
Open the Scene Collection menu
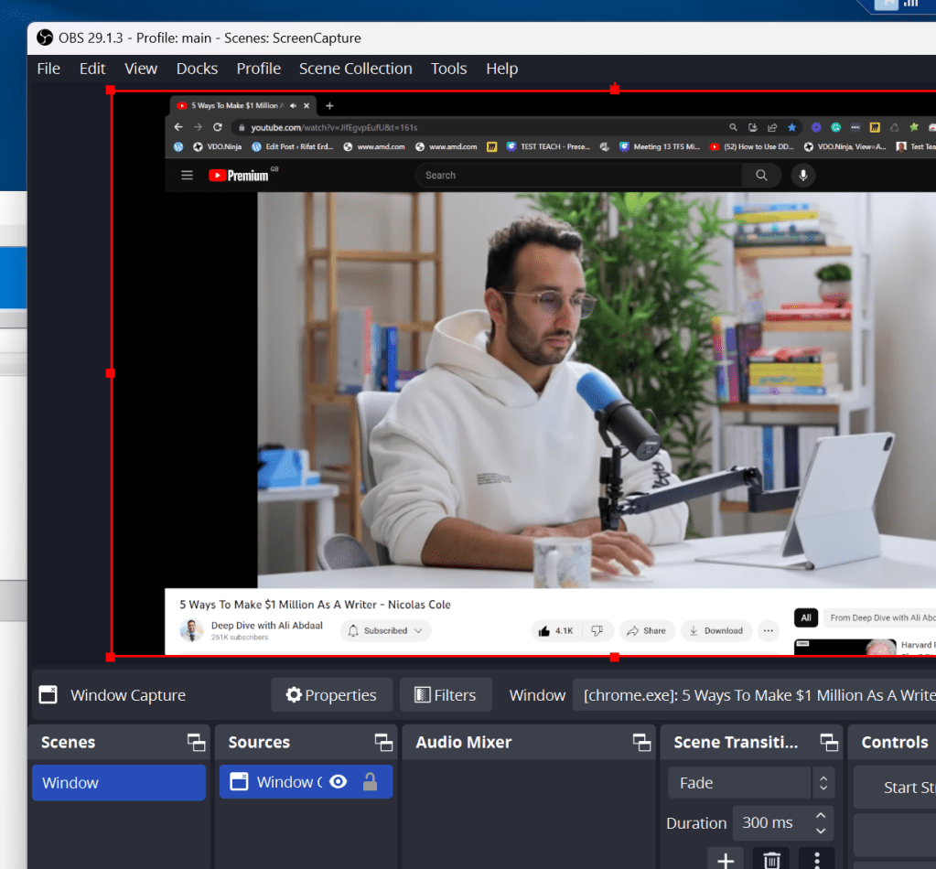355,69
